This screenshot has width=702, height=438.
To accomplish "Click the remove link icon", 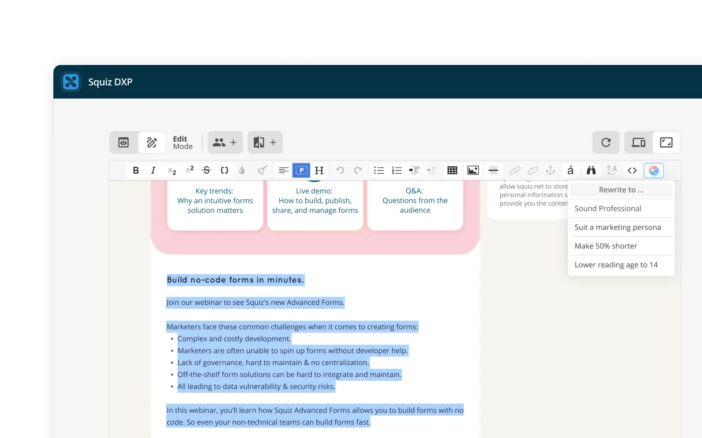I will point(533,170).
